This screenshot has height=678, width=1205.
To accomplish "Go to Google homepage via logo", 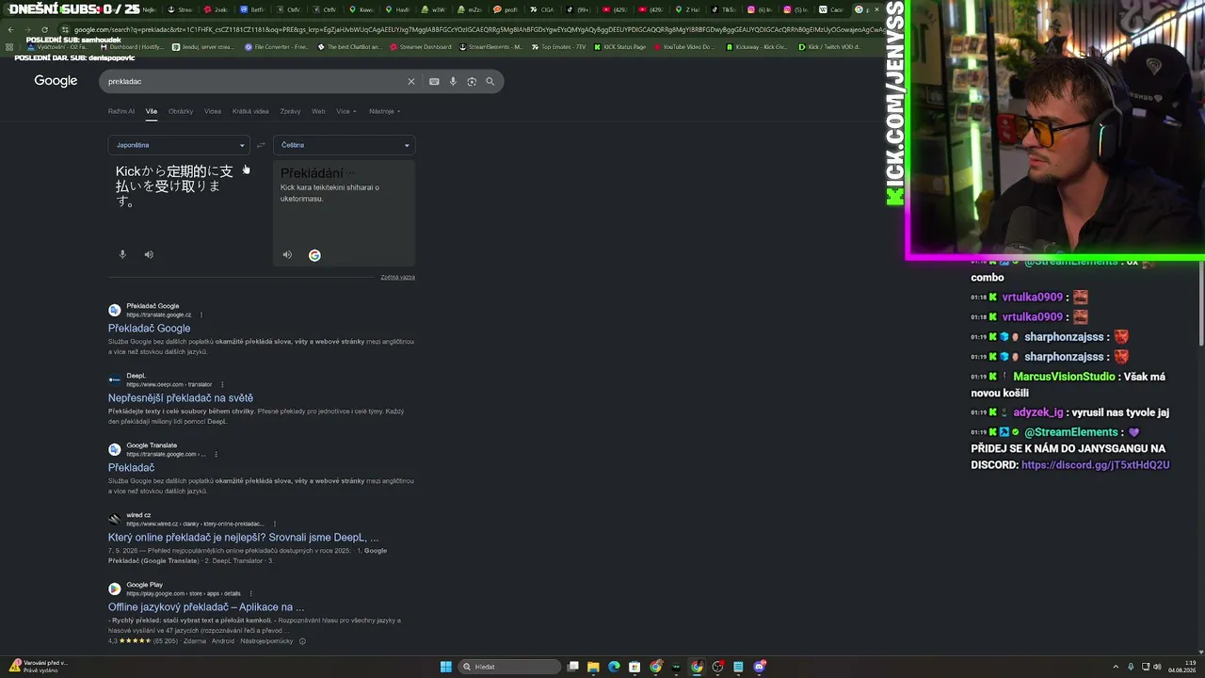I will [x=56, y=81].
